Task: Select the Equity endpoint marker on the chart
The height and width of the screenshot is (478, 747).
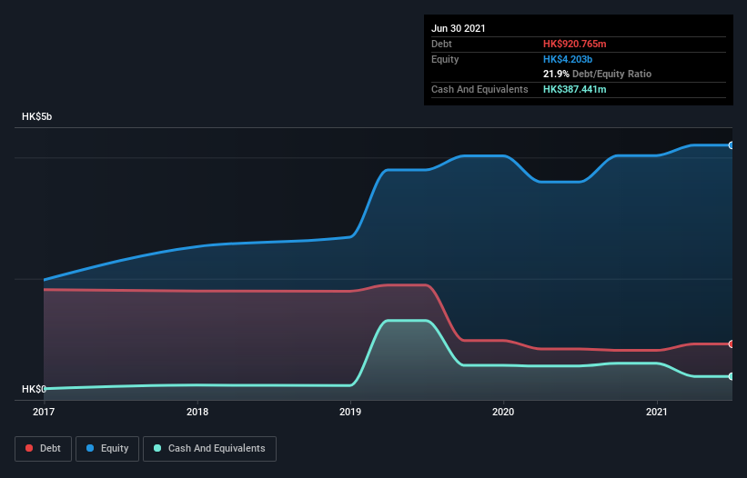Action: (x=731, y=145)
